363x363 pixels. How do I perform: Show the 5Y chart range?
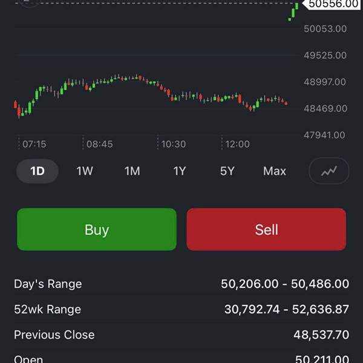[x=227, y=171]
